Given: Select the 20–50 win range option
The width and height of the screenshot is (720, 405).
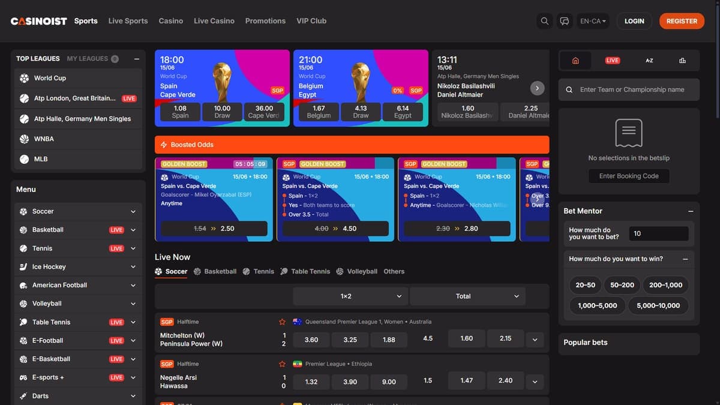Looking at the screenshot, I should click(x=586, y=285).
